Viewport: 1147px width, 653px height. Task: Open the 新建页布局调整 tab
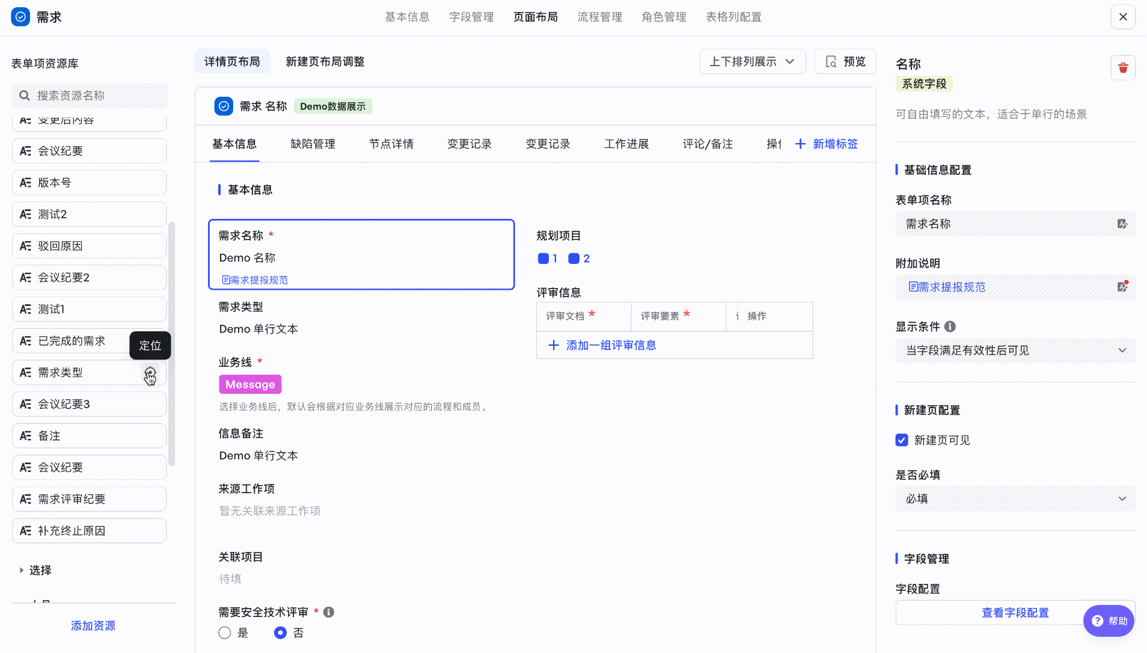pos(325,62)
